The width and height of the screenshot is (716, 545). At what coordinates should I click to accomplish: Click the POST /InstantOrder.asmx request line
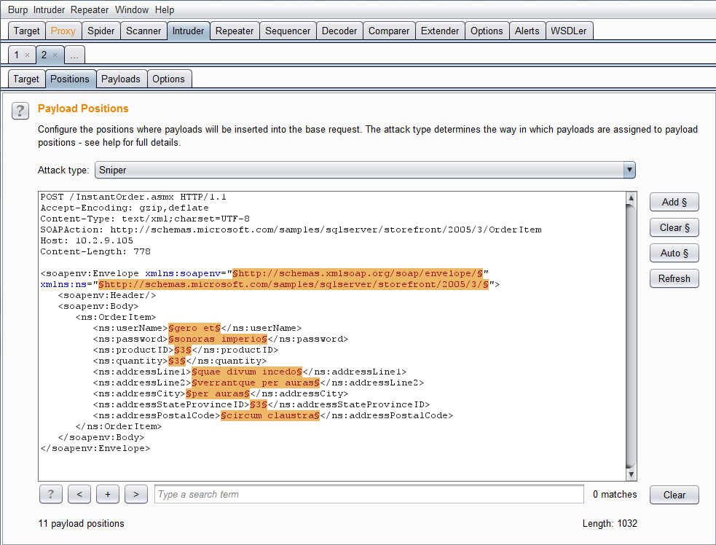133,197
